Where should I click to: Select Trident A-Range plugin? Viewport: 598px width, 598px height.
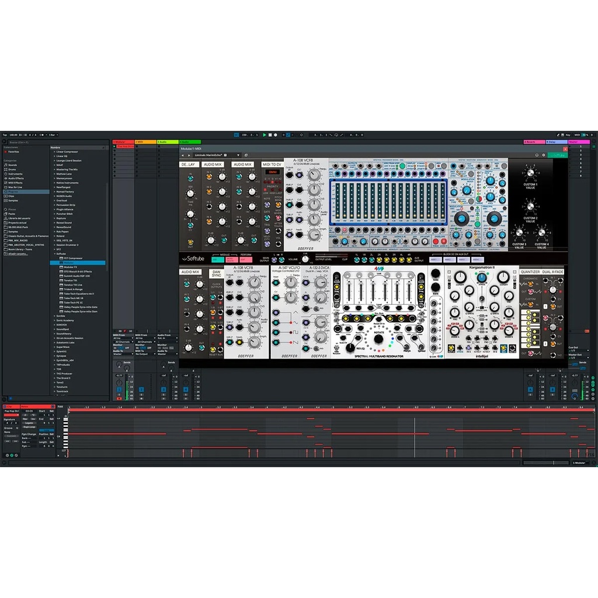73,290
